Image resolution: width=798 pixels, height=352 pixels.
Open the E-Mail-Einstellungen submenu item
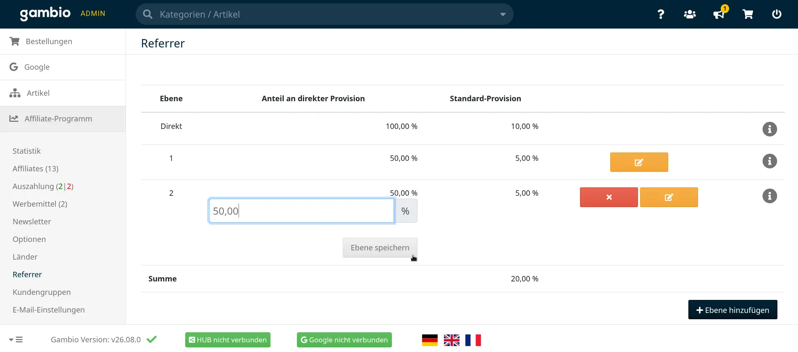[x=49, y=310]
